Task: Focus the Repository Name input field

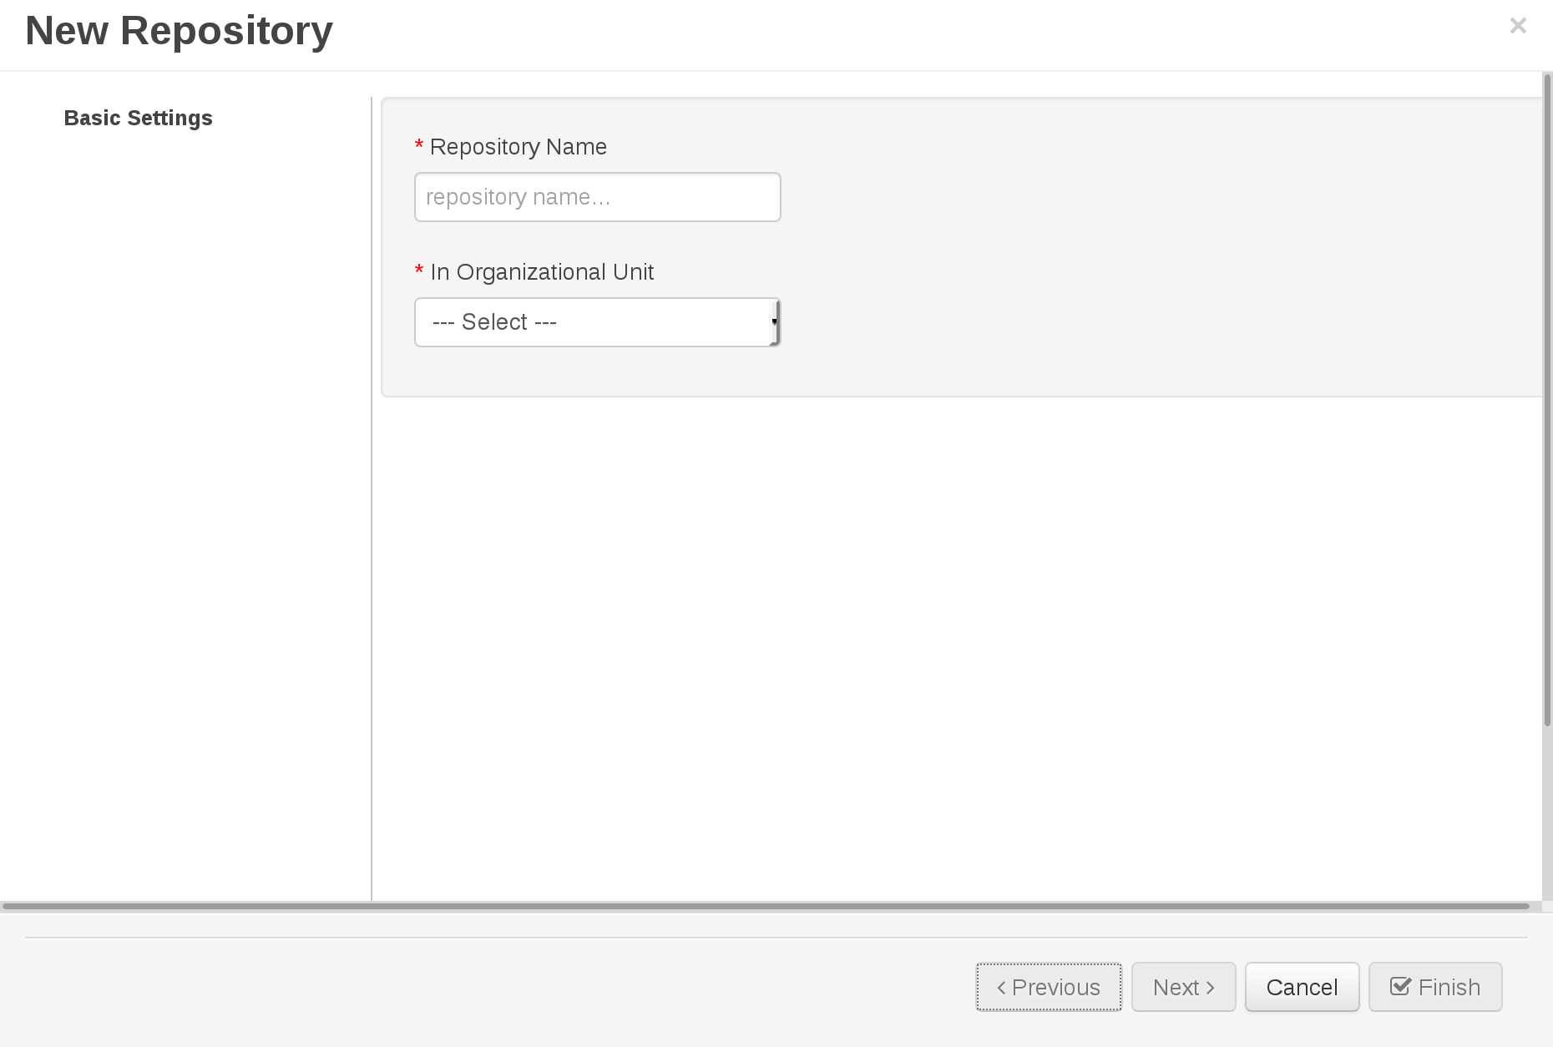Action: [x=598, y=197]
